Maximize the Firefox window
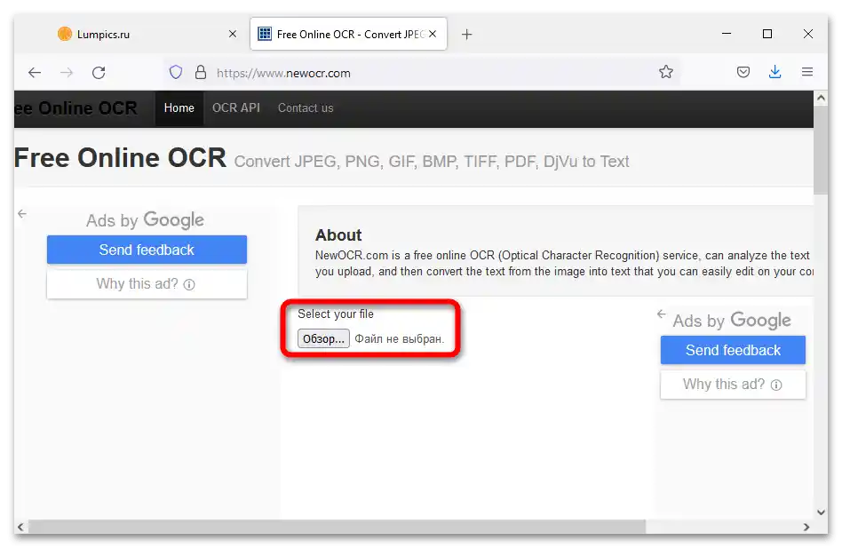 tap(767, 34)
